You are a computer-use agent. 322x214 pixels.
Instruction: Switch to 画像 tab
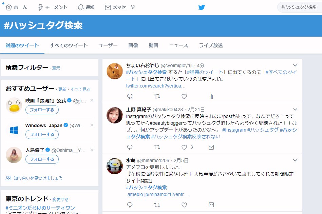point(133,45)
